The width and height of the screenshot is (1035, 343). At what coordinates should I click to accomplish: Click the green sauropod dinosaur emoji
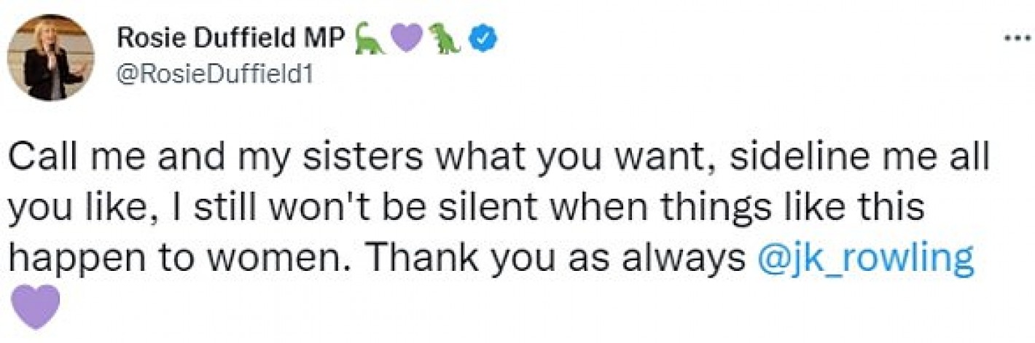point(370,41)
